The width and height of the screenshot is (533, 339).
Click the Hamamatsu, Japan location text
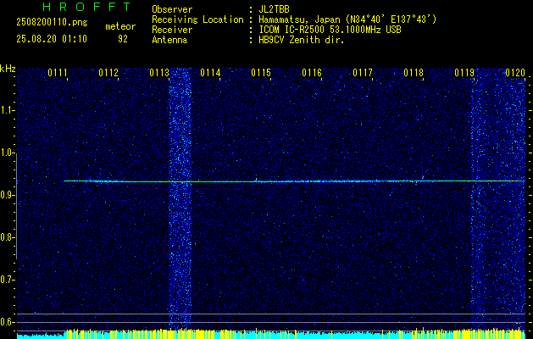coord(347,19)
